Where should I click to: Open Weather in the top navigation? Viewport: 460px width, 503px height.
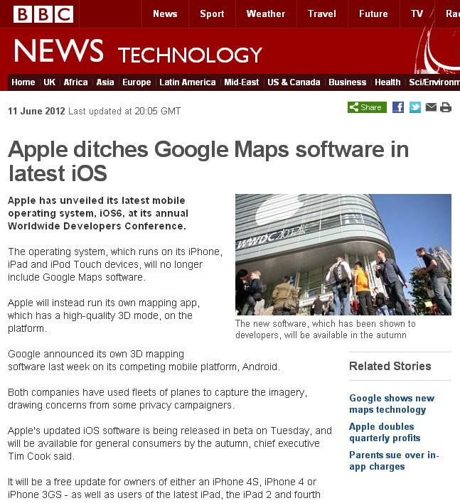point(266,13)
